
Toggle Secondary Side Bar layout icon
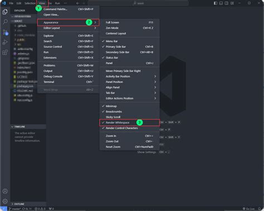(x=227, y=3)
